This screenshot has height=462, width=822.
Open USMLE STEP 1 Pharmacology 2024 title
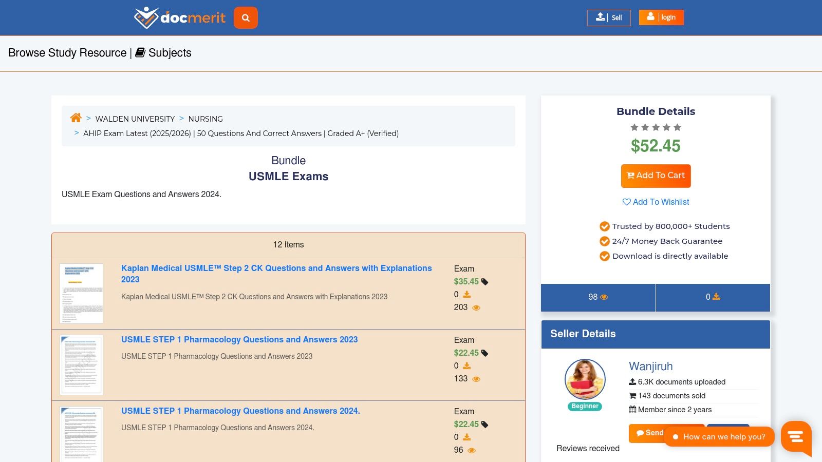pos(240,411)
